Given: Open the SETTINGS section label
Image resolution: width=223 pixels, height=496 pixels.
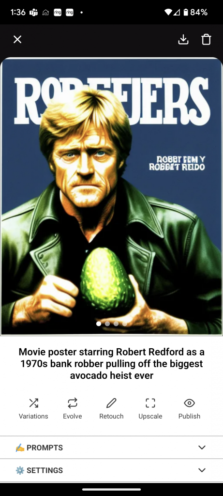Looking at the screenshot, I should coord(45,470).
